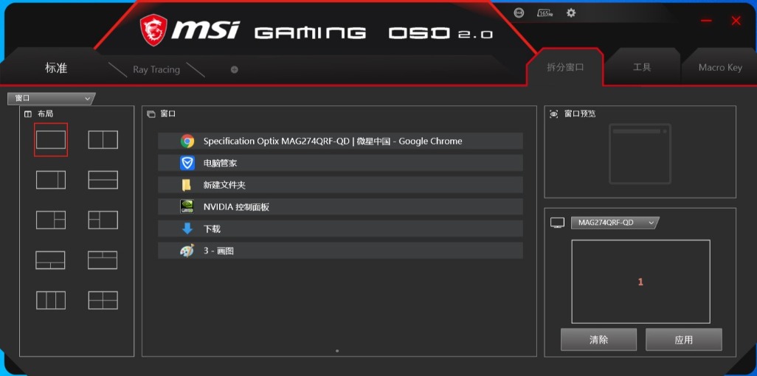Click the 165Hz refresh rate icon
Screen dimensions: 757x376
click(x=545, y=13)
